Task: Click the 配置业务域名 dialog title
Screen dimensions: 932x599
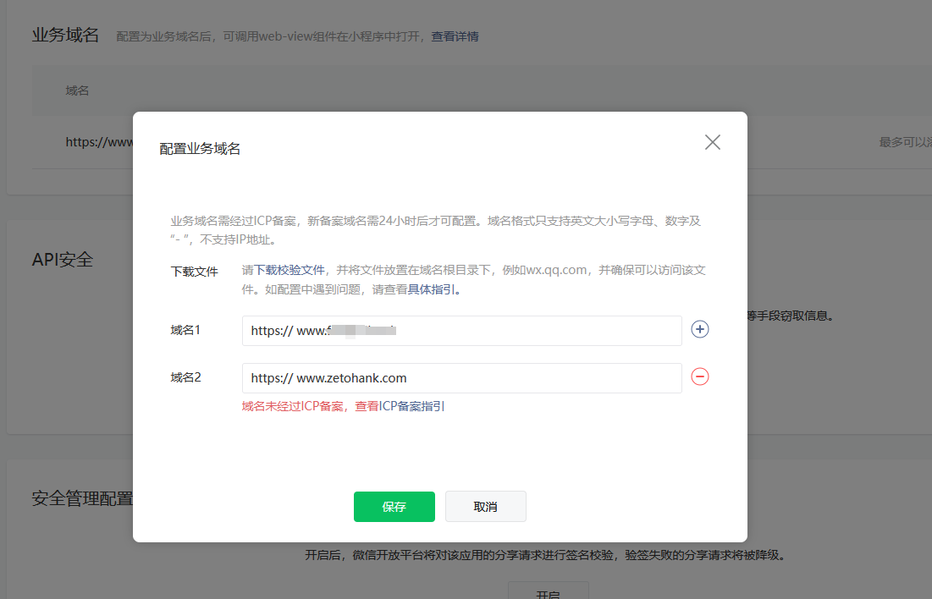Action: pos(200,149)
